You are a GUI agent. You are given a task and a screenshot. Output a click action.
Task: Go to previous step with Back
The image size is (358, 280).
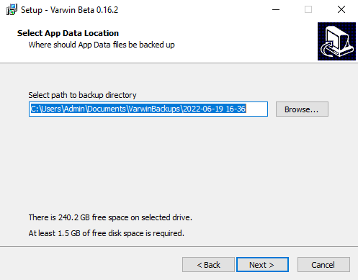[x=208, y=265]
